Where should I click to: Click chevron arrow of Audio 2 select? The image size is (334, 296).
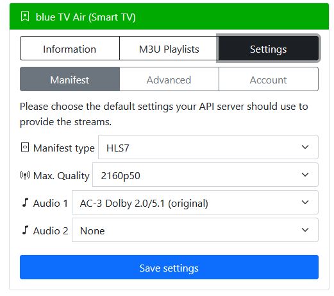(305, 230)
